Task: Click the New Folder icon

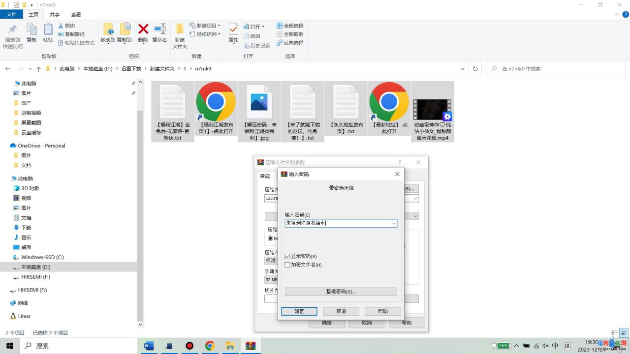Action: tap(180, 30)
